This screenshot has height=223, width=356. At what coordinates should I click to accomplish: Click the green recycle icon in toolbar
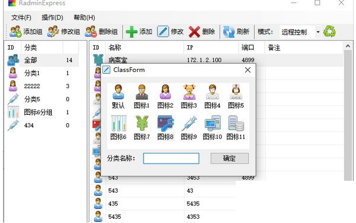coord(329,32)
